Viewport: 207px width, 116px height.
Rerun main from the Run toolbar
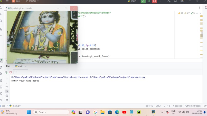tap(6, 72)
